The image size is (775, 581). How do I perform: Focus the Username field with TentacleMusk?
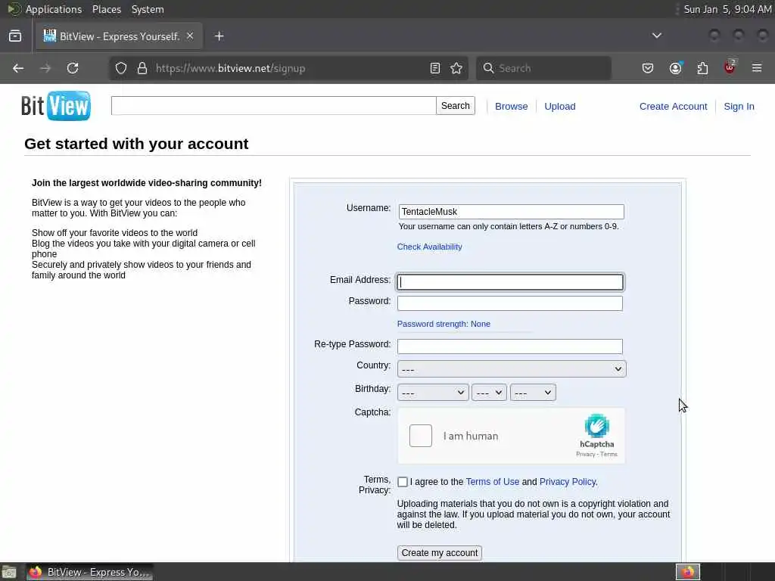point(511,212)
